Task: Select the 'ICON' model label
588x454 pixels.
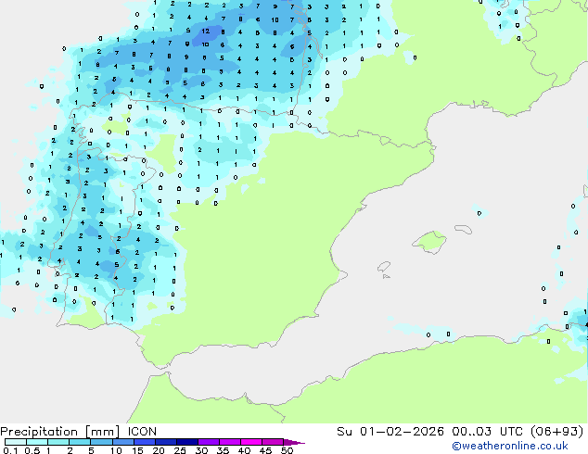Action: (x=142, y=432)
